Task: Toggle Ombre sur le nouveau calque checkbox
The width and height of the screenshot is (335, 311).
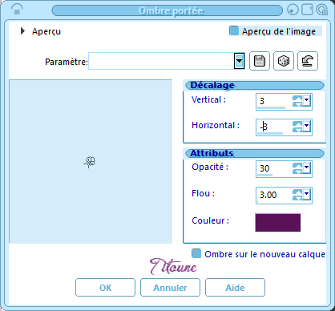Action: (x=196, y=253)
